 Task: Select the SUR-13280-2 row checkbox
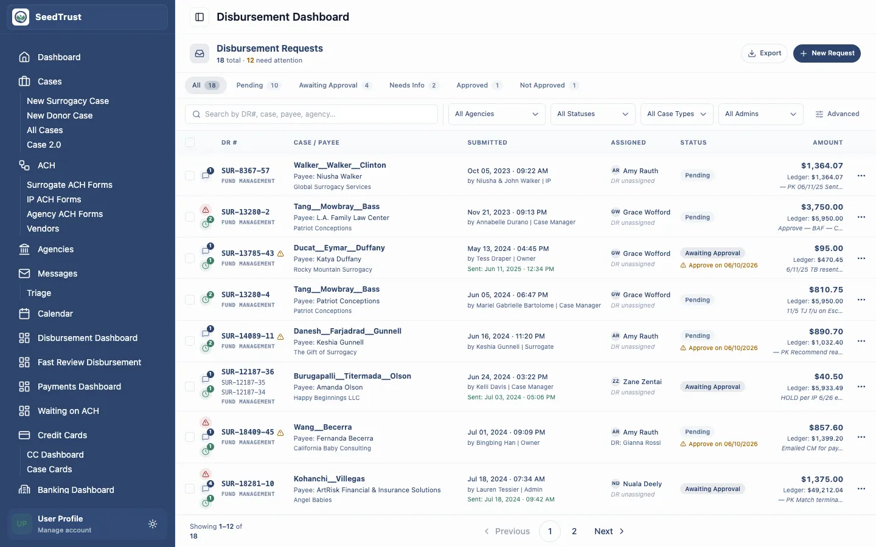(190, 217)
